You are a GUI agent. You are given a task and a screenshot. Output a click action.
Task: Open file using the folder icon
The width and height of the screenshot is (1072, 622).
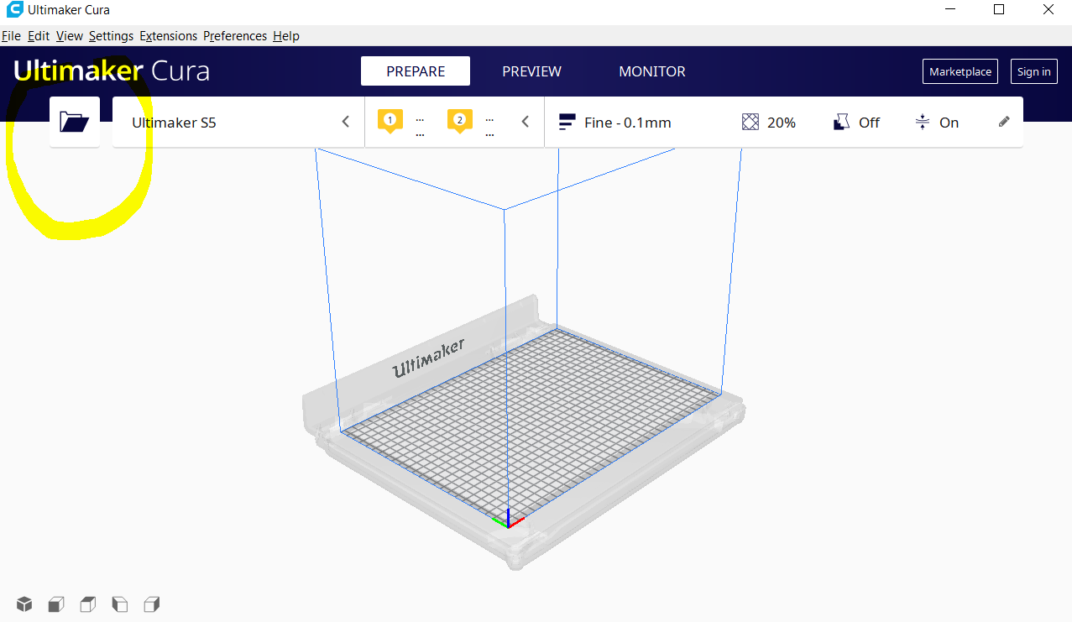click(75, 123)
